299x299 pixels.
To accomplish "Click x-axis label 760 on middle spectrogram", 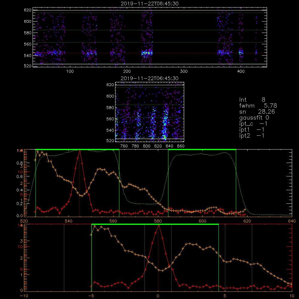I will pos(124,146).
